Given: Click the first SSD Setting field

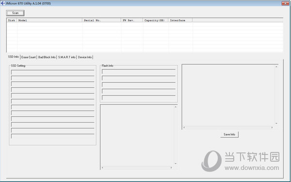Looking at the screenshot, I should click(53, 72).
